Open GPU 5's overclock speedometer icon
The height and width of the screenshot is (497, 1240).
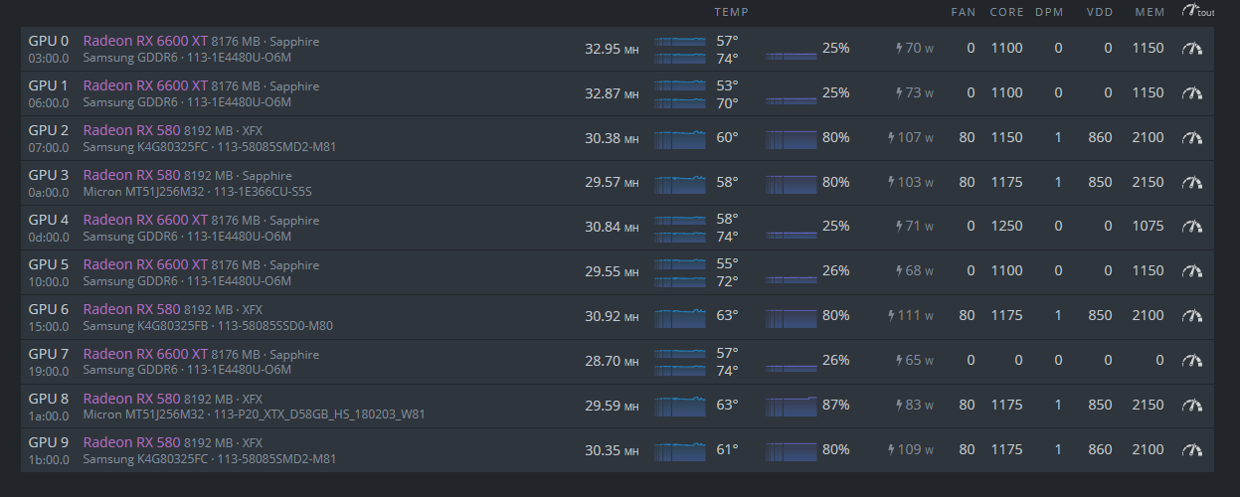pos(1191,271)
